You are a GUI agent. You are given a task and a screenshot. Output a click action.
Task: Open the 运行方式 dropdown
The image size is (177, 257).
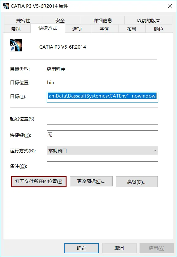point(102,150)
